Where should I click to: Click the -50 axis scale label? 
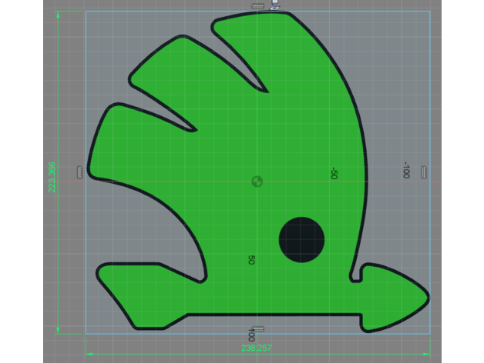(334, 173)
